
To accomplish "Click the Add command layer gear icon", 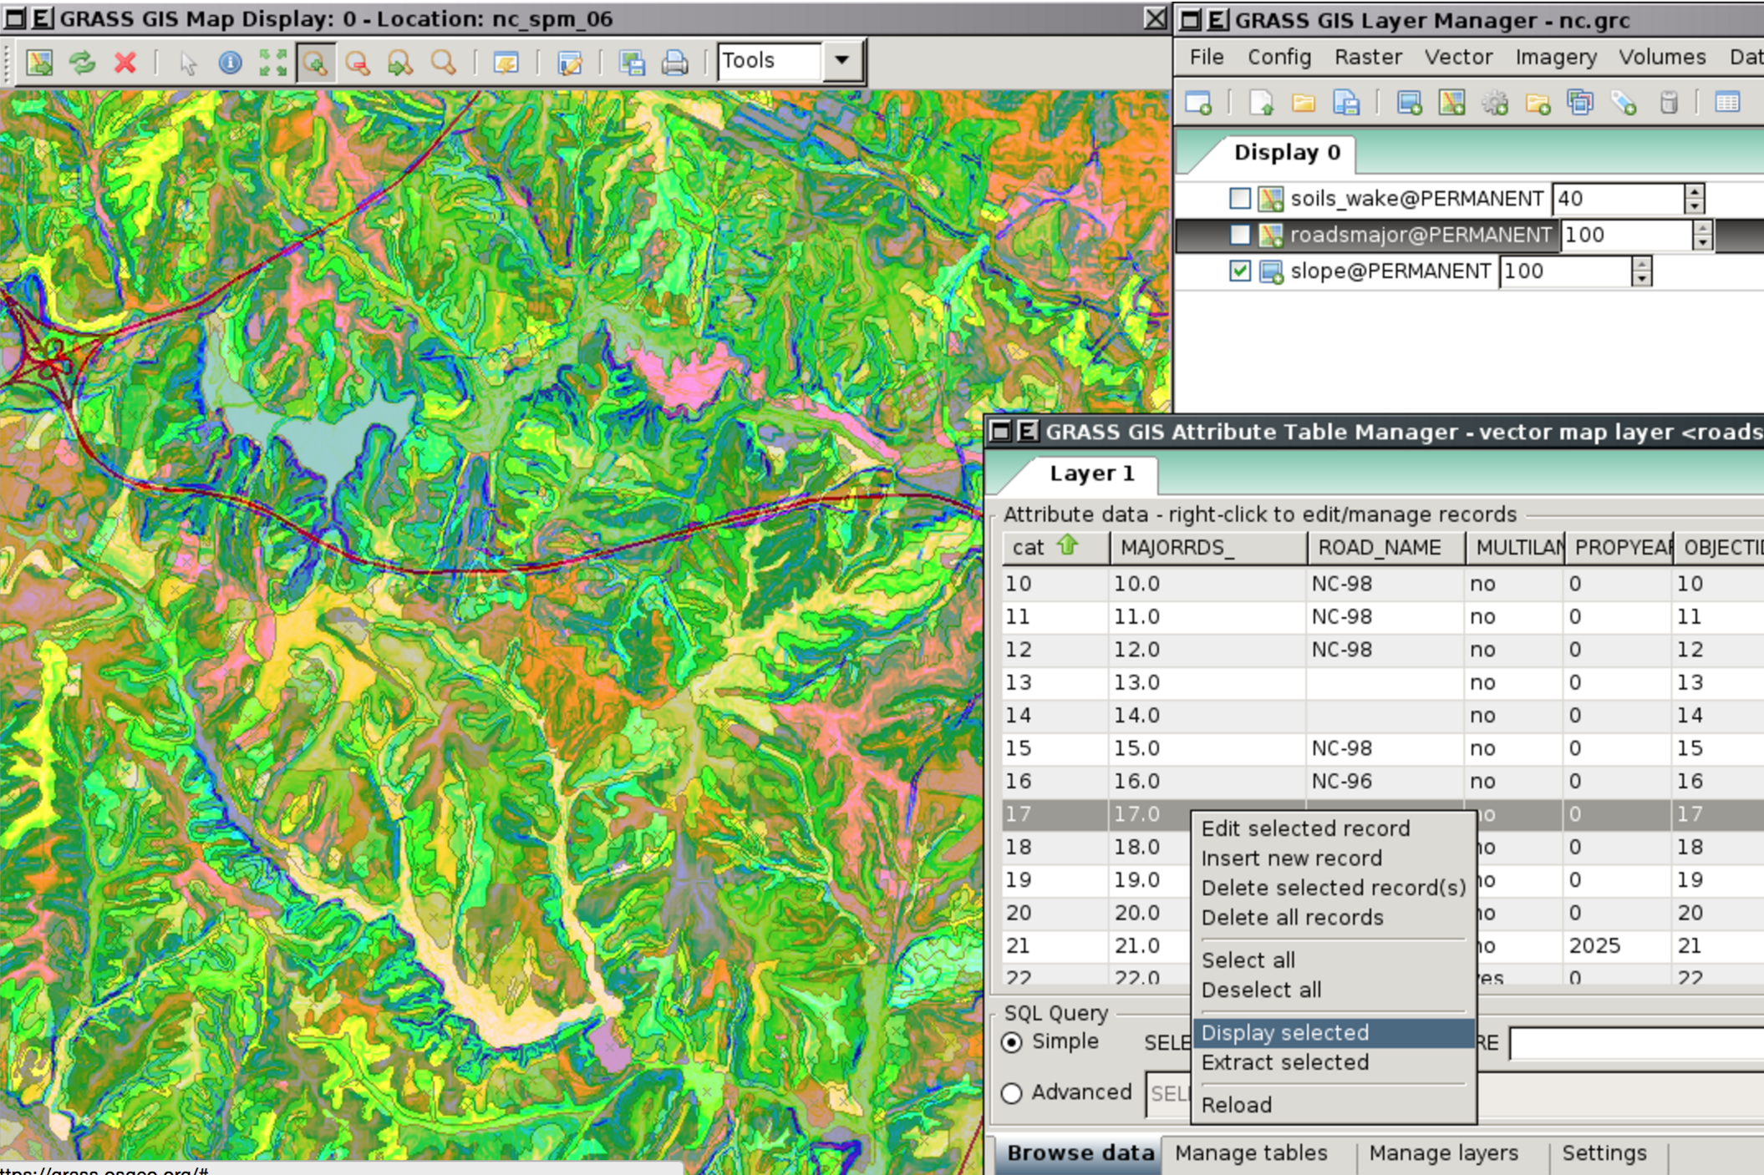I will 1494,103.
